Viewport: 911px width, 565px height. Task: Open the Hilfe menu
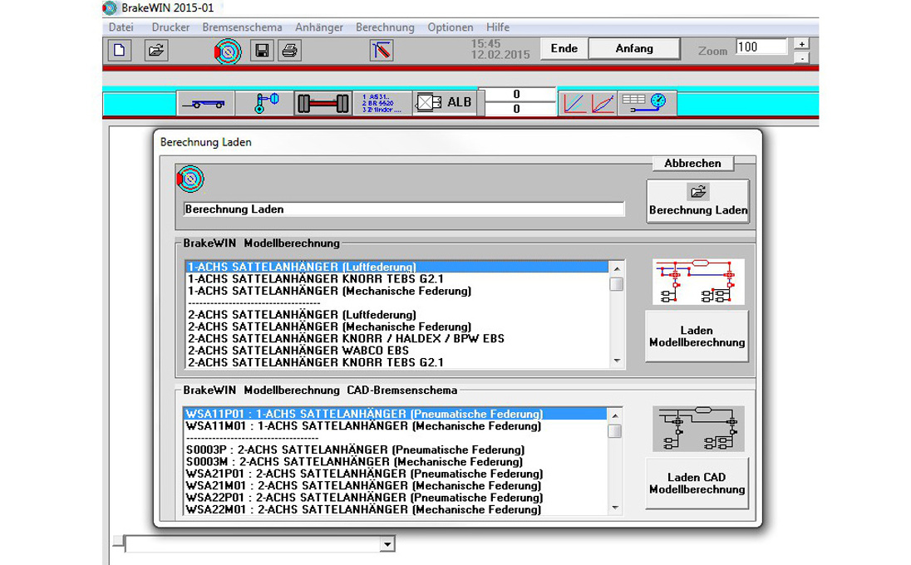click(x=498, y=27)
